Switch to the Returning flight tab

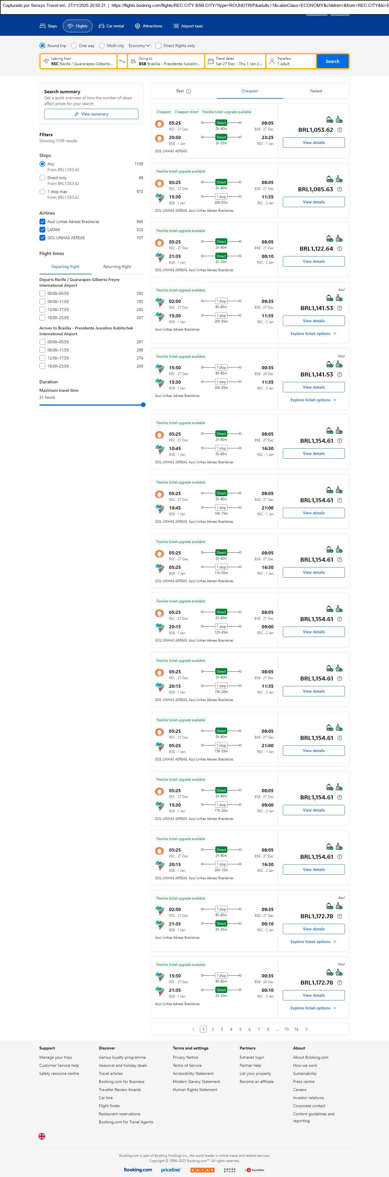coord(117,267)
